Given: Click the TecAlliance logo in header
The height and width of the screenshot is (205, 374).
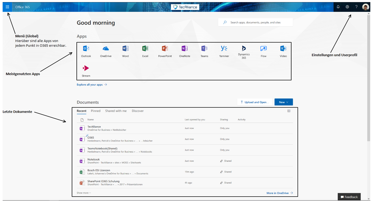Looking at the screenshot, I should [x=185, y=7].
